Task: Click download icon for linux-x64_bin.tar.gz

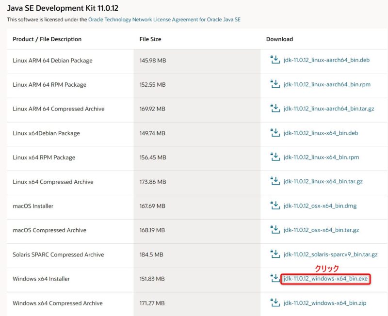Action: coord(275,181)
